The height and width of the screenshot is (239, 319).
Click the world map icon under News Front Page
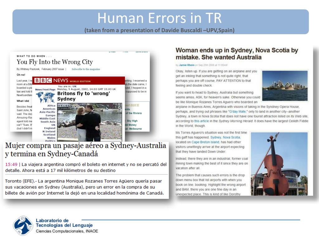[x=45, y=97]
